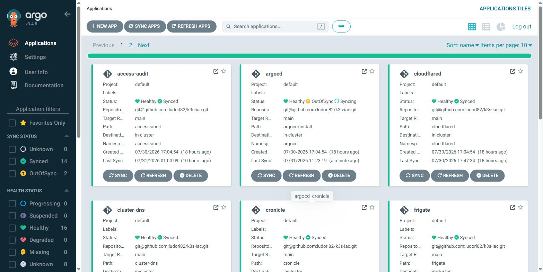Toggle the zoom ruler button next to search
The image size is (543, 272).
coord(341,26)
